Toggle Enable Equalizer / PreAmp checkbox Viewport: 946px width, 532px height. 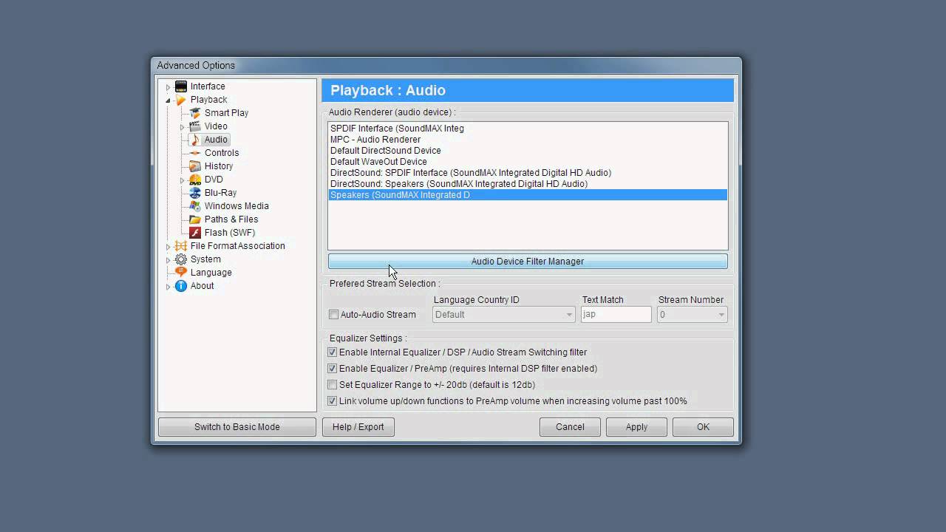[333, 369]
